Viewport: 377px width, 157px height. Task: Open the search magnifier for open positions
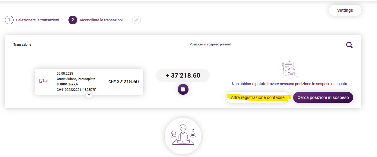coord(349,45)
